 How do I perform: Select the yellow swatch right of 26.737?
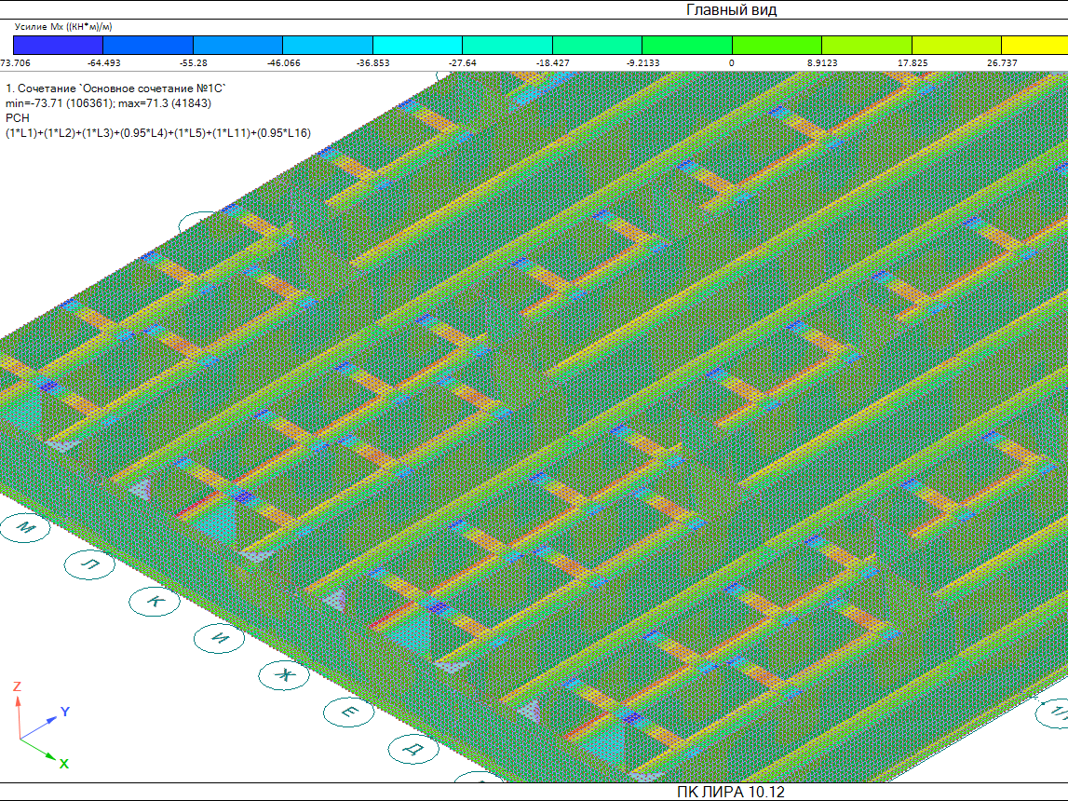tap(1034, 46)
